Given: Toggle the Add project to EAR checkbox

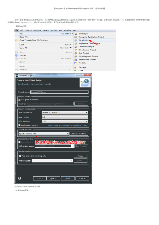Looking at the screenshot, I should point(19,142).
